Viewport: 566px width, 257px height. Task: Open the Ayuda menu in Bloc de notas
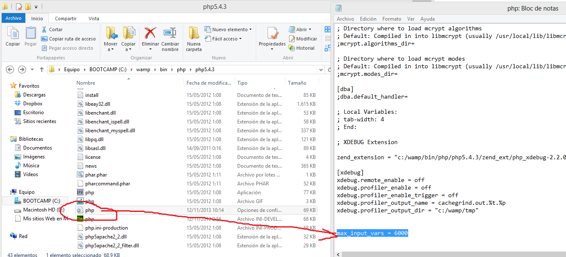[428, 19]
